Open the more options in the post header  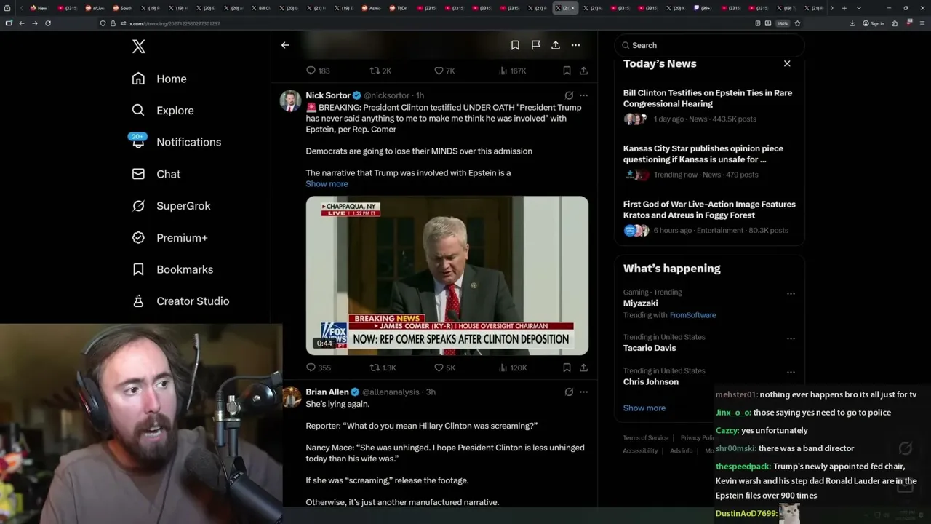(x=575, y=45)
